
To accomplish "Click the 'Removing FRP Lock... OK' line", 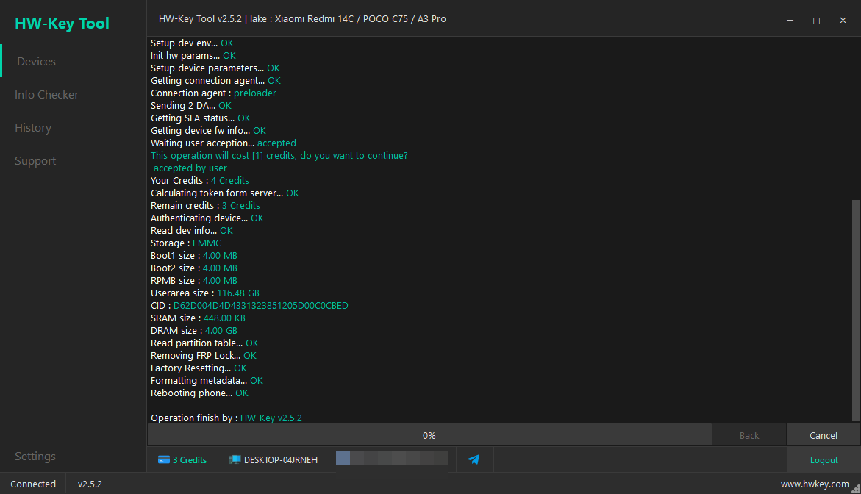I will tap(204, 356).
